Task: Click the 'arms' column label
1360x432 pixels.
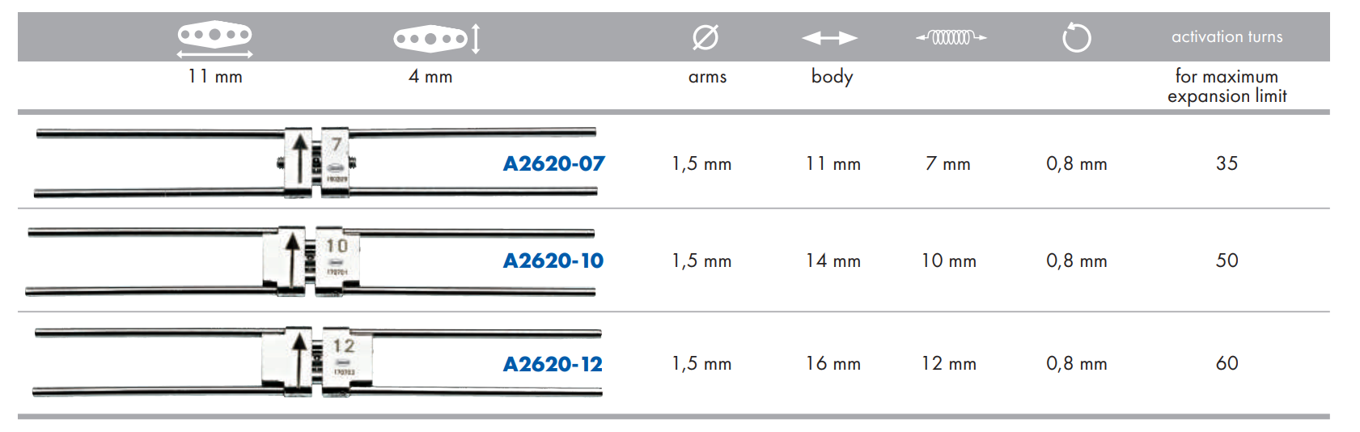Action: tap(707, 77)
